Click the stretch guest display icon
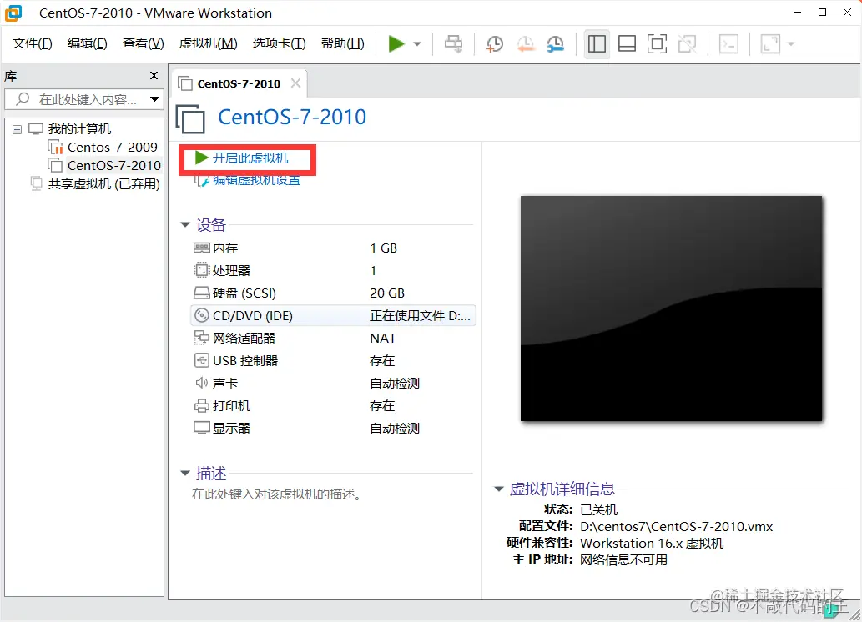 (770, 44)
